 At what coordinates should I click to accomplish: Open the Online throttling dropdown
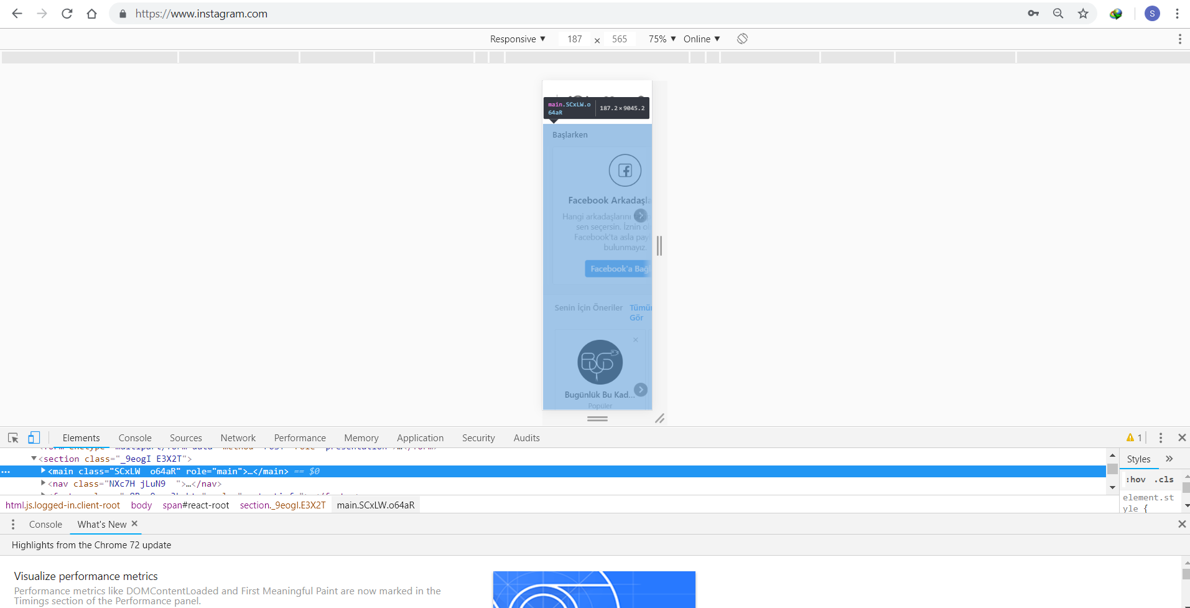point(702,39)
